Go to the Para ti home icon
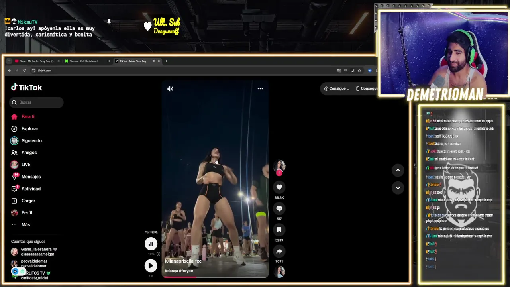 pos(14,116)
